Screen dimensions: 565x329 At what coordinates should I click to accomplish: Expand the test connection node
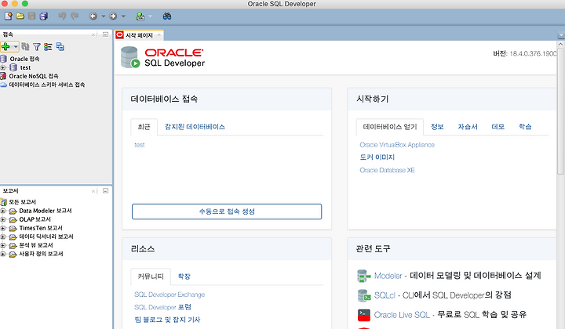(3, 67)
